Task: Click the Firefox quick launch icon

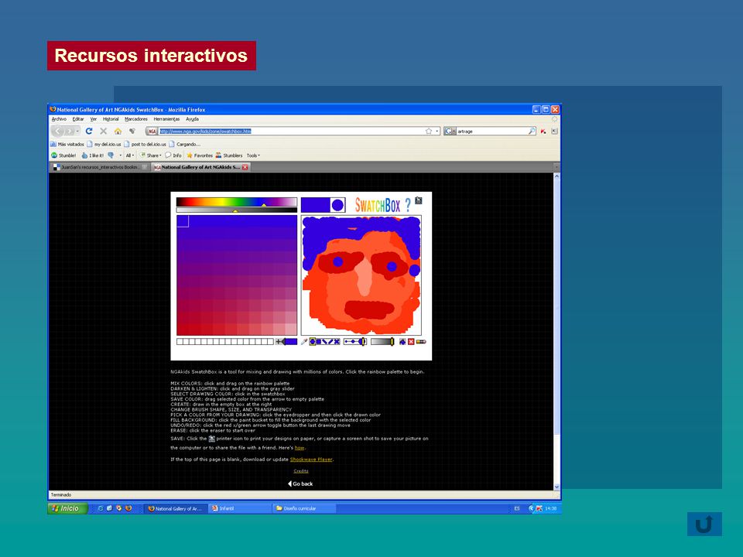Action: 128,508
